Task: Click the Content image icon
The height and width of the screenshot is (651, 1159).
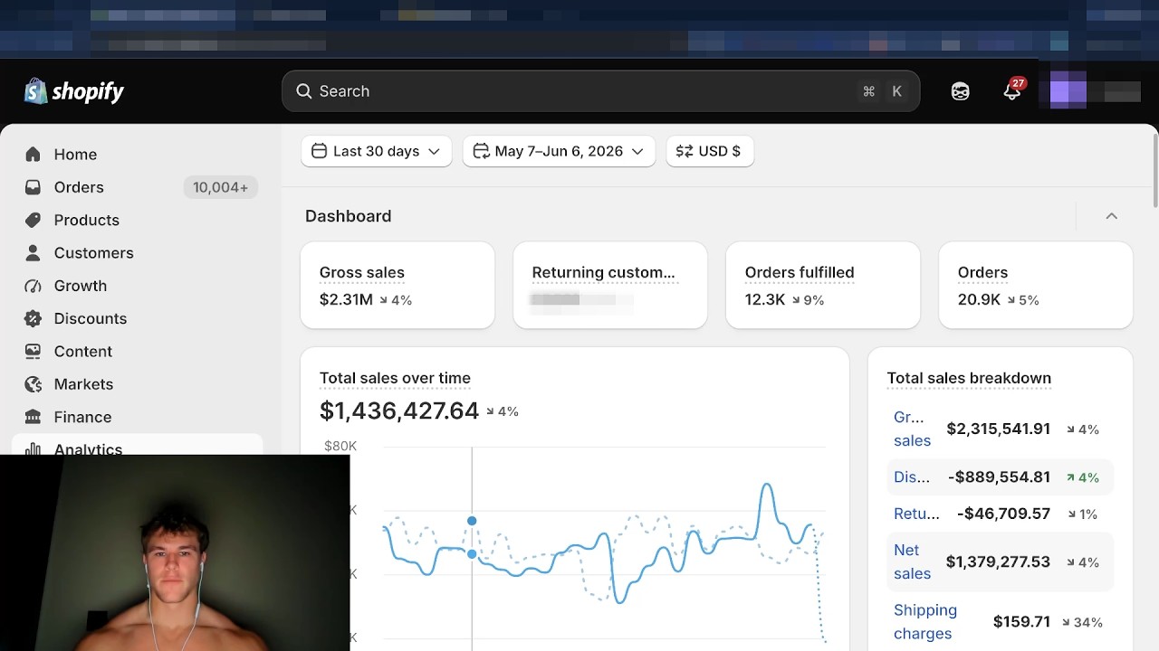Action: [x=34, y=351]
